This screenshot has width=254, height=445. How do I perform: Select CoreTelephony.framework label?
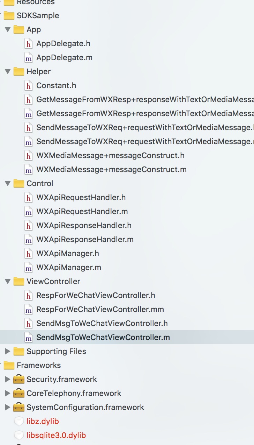click(x=74, y=394)
